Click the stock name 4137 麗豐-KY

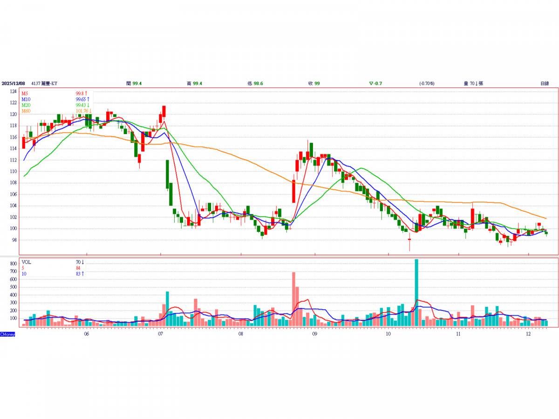(x=44, y=83)
